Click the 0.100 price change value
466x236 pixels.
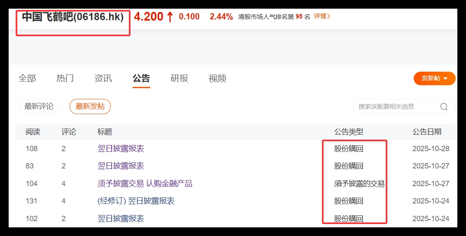[189, 16]
